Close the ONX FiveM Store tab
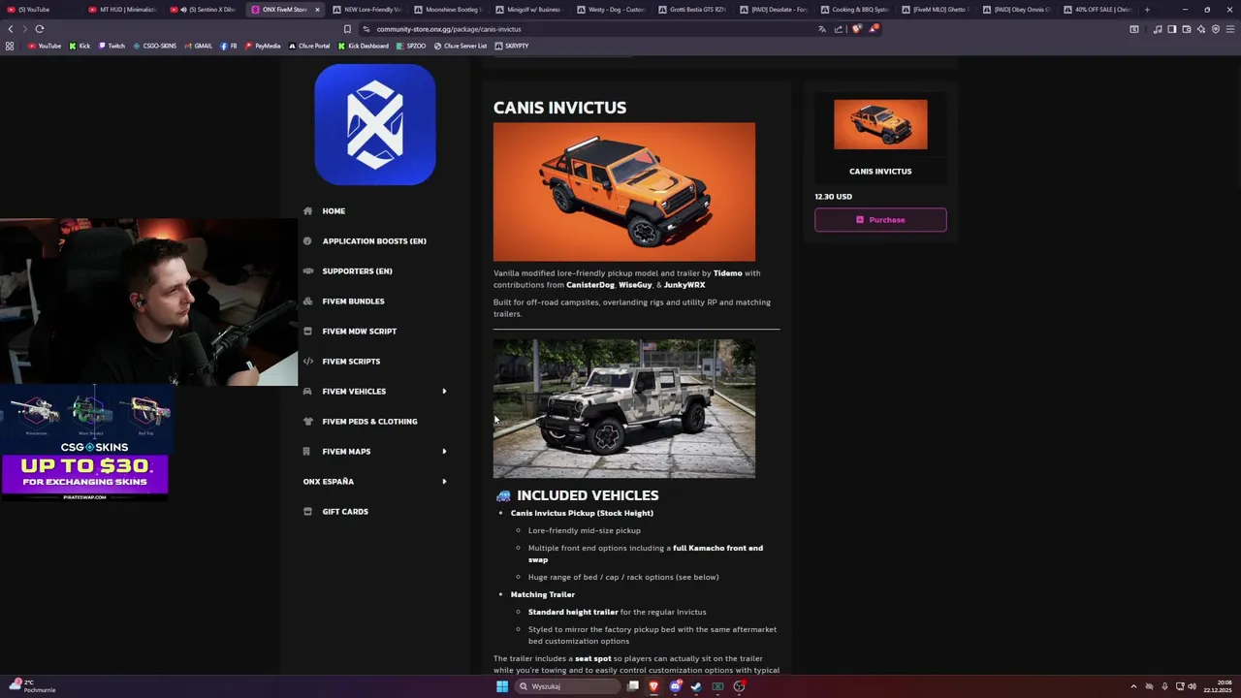The height and width of the screenshot is (698, 1241). coord(316,10)
